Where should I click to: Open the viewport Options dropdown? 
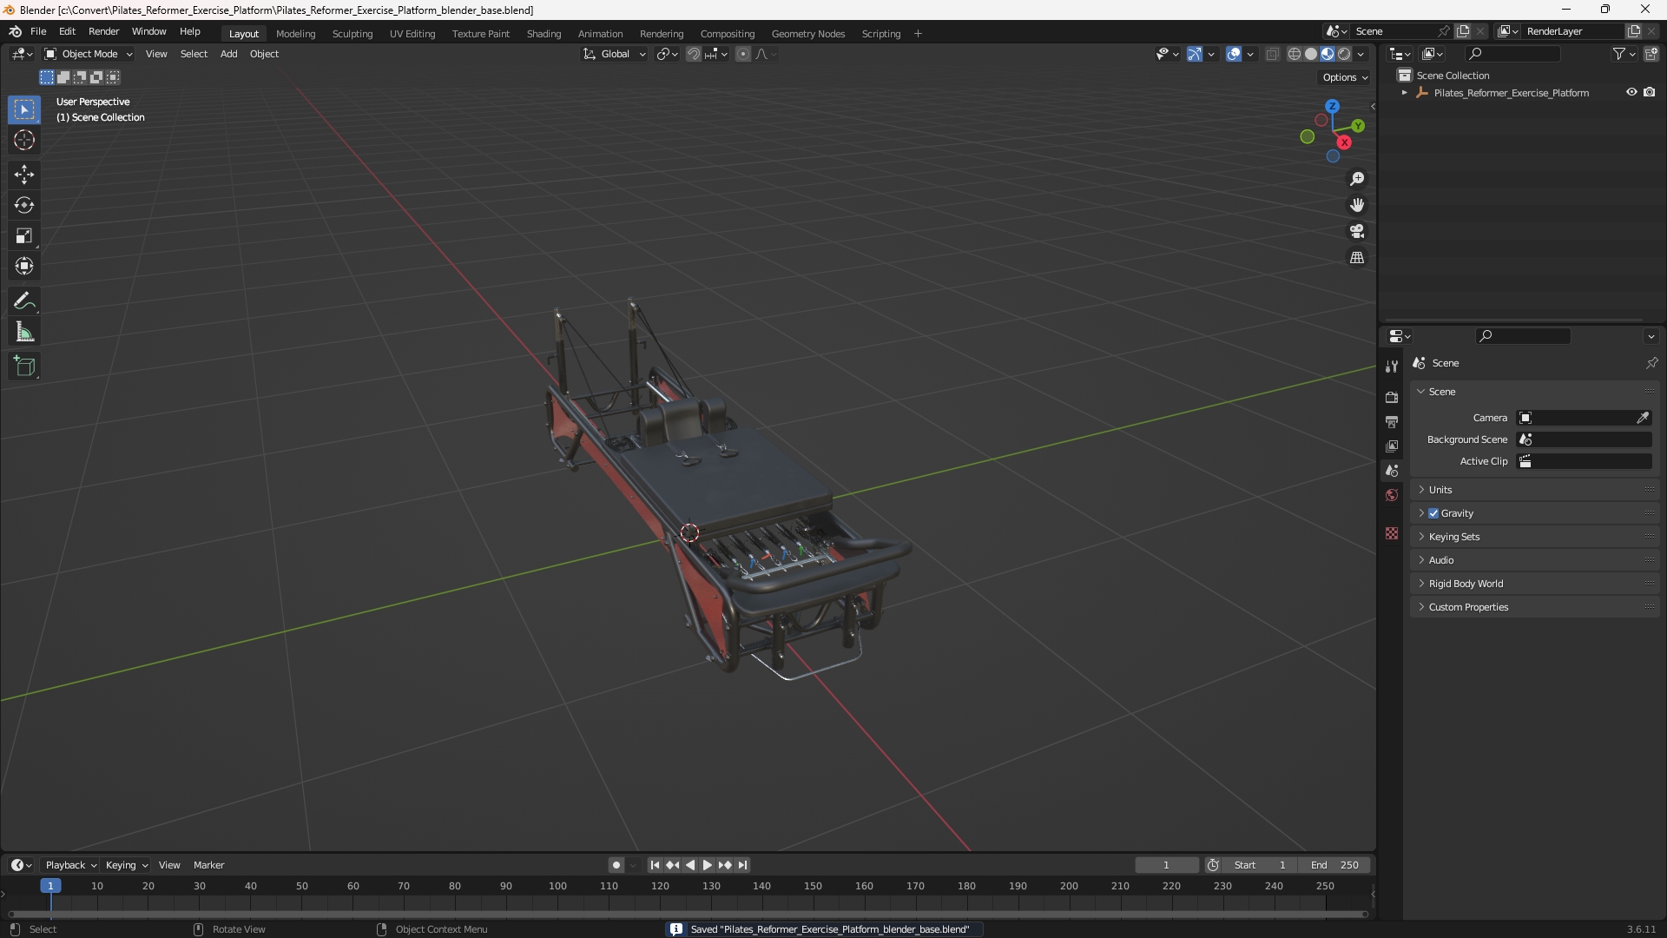pyautogui.click(x=1345, y=77)
